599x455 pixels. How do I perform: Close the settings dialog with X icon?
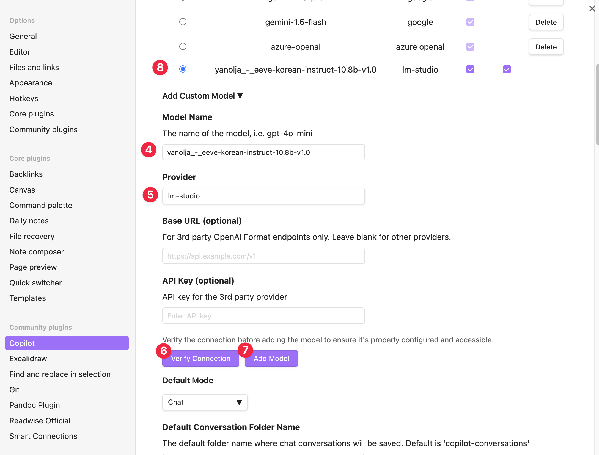point(592,9)
